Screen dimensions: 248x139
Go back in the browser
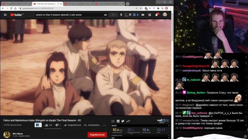click(3, 8)
